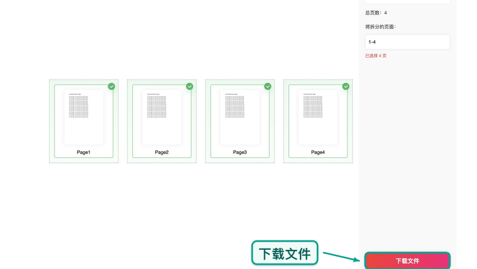The image size is (477, 269).
Task: Click the Page3 label text
Action: [240, 153]
